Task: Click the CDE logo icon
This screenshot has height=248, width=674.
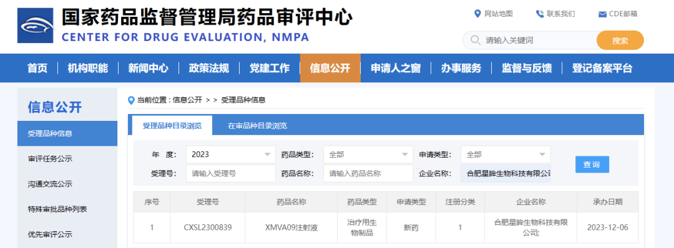Action: coord(35,26)
